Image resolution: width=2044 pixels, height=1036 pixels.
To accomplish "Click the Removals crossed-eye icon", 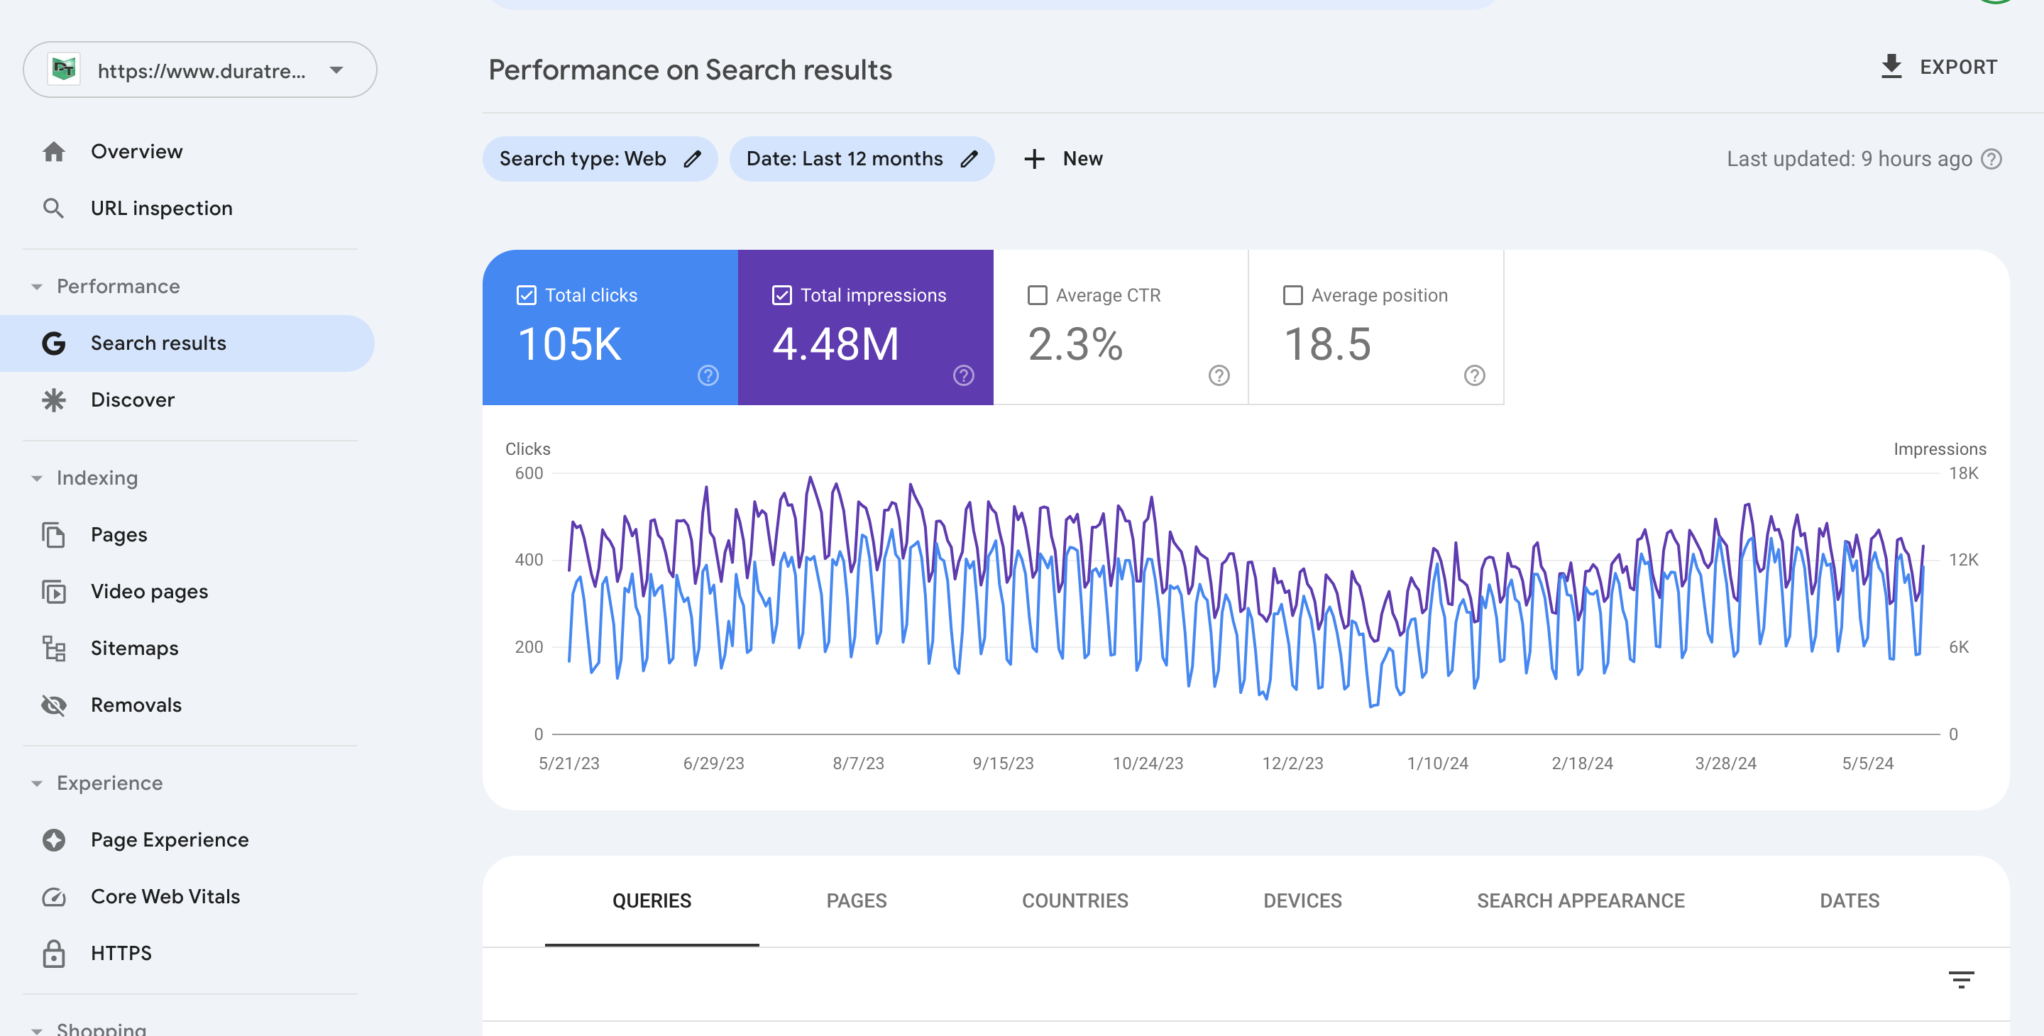I will coord(54,705).
